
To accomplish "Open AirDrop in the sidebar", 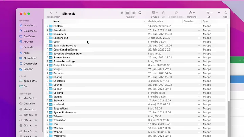I will (x=26, y=42).
